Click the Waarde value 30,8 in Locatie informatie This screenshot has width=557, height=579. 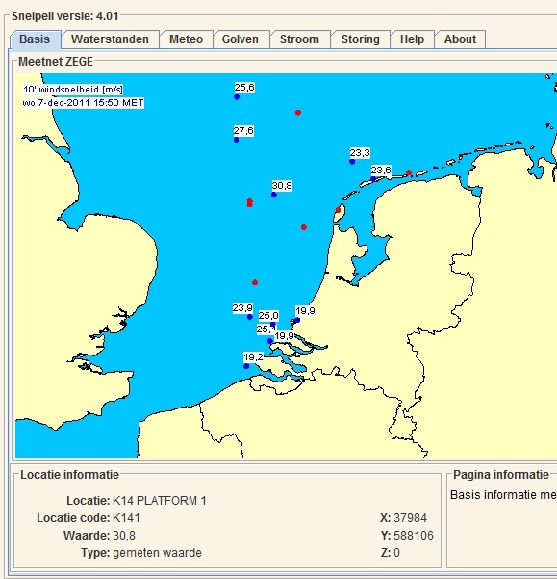(124, 536)
